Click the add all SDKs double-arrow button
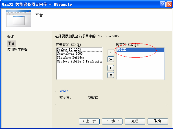 [111, 59]
